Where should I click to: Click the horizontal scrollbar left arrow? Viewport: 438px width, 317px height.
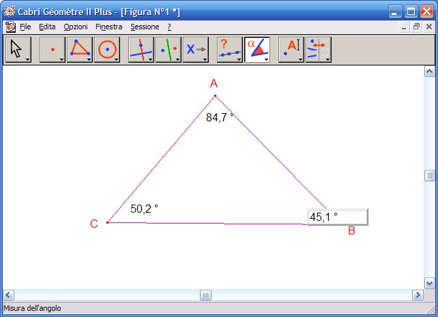tap(8, 295)
